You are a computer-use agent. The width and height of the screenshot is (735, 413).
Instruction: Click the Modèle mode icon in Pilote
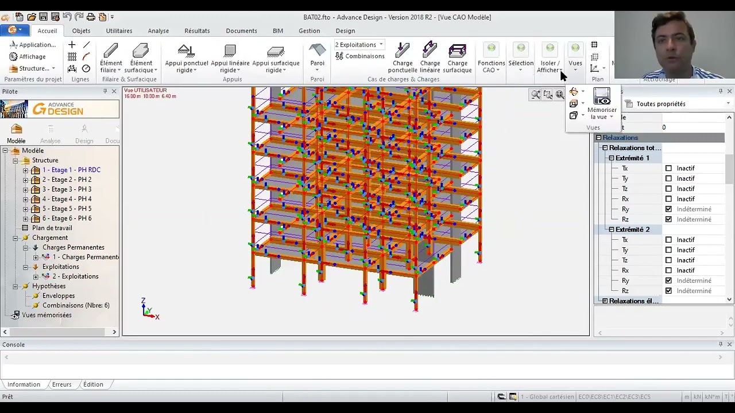[x=16, y=130]
